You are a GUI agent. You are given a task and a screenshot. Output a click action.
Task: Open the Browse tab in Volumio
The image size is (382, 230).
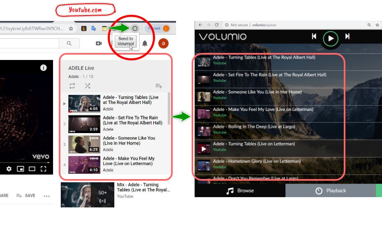[x=240, y=191]
